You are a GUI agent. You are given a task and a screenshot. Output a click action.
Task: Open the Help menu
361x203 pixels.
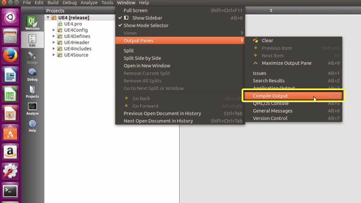coord(144,3)
